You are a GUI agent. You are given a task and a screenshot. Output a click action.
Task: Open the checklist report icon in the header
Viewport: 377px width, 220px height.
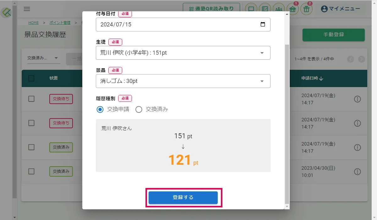(x=265, y=9)
